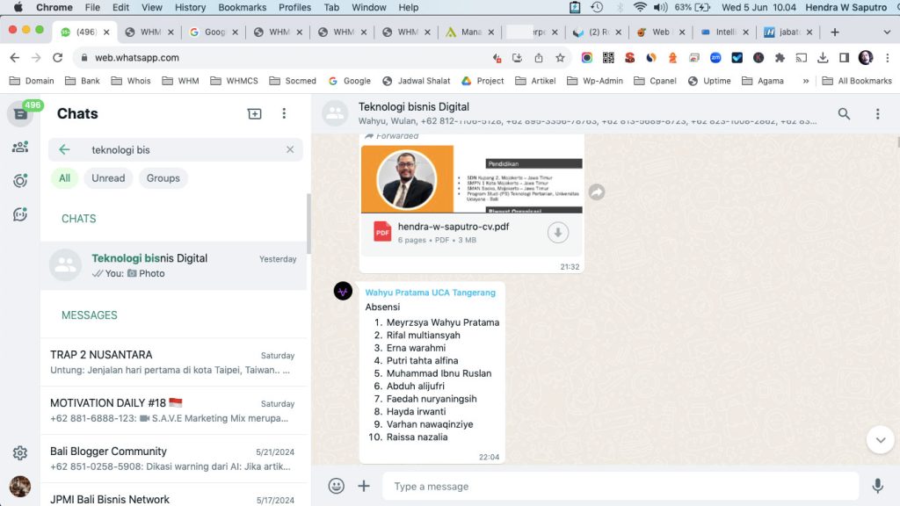Click the scroll-to-bottom chevron button
This screenshot has height=506, width=900.
pos(880,439)
